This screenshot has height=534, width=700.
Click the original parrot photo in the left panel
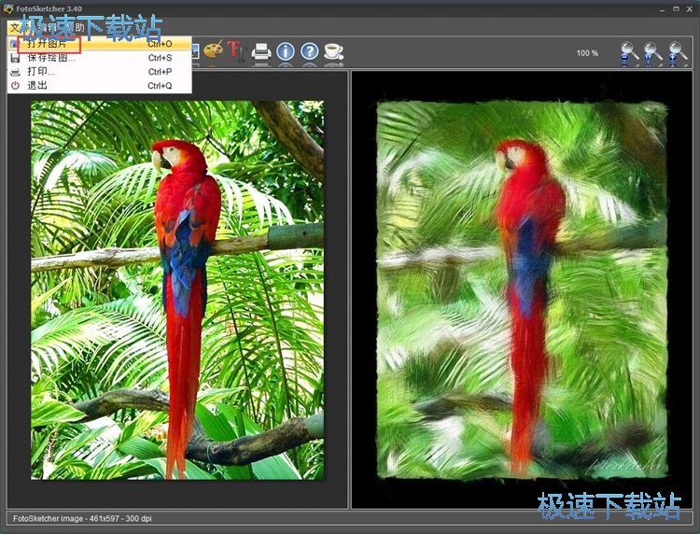[177, 289]
